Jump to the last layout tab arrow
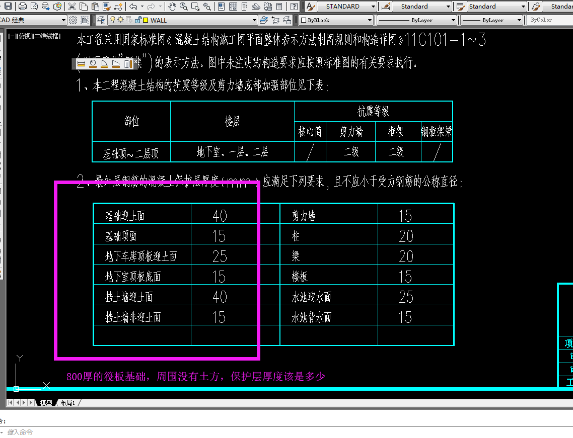 32,403
